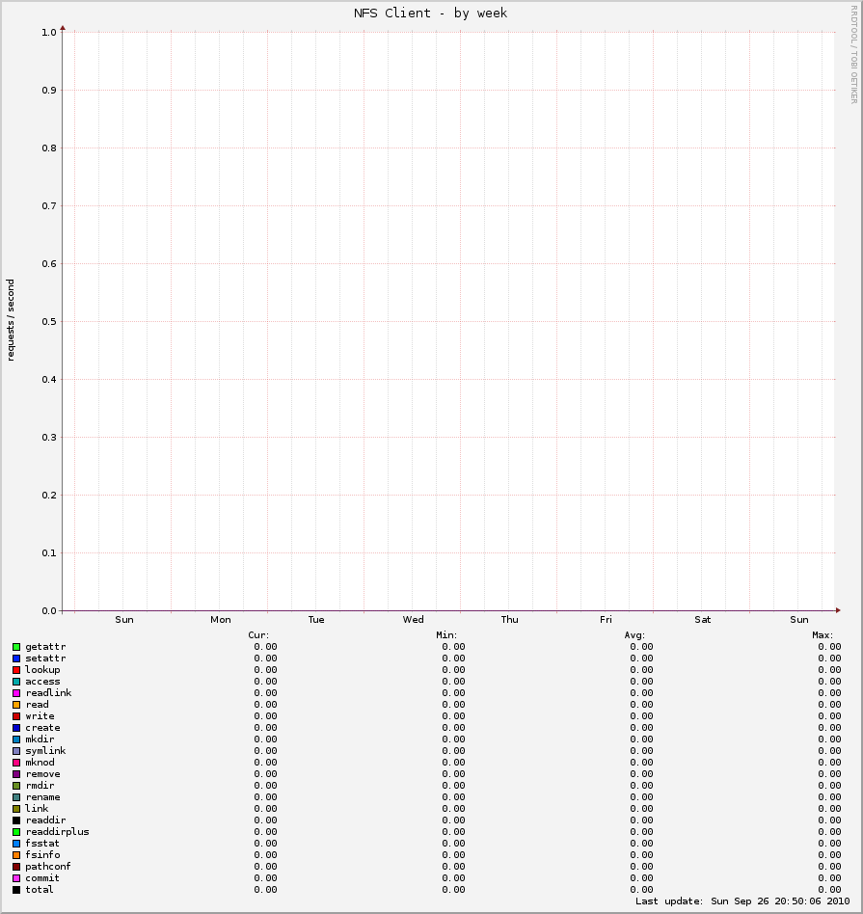The image size is (863, 914).
Task: Click the 'access' legend label
Action: tap(42, 682)
